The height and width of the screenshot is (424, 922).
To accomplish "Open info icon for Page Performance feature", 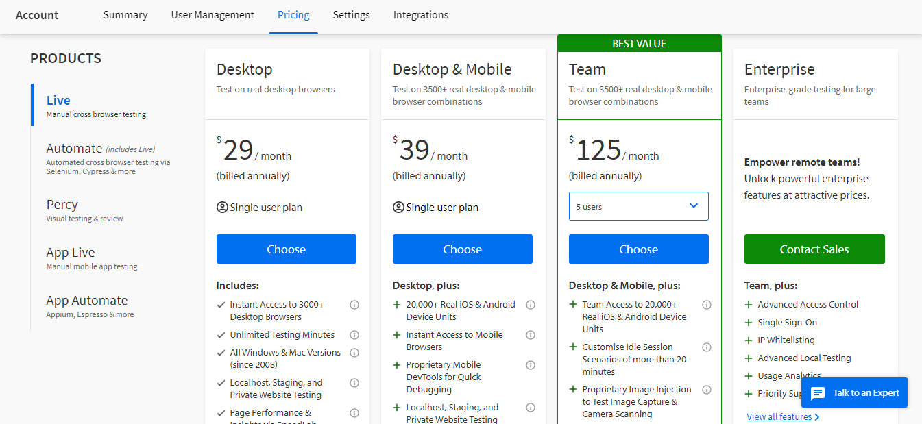I will [x=354, y=413].
